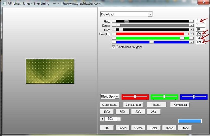The height and width of the screenshot is (136, 210).
Task: Click the dotted grid preview thumbnail
Action: pyautogui.click(x=50, y=71)
